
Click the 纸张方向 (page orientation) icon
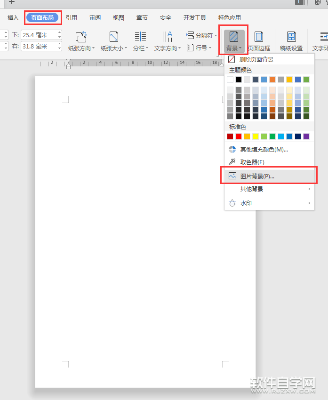click(81, 37)
